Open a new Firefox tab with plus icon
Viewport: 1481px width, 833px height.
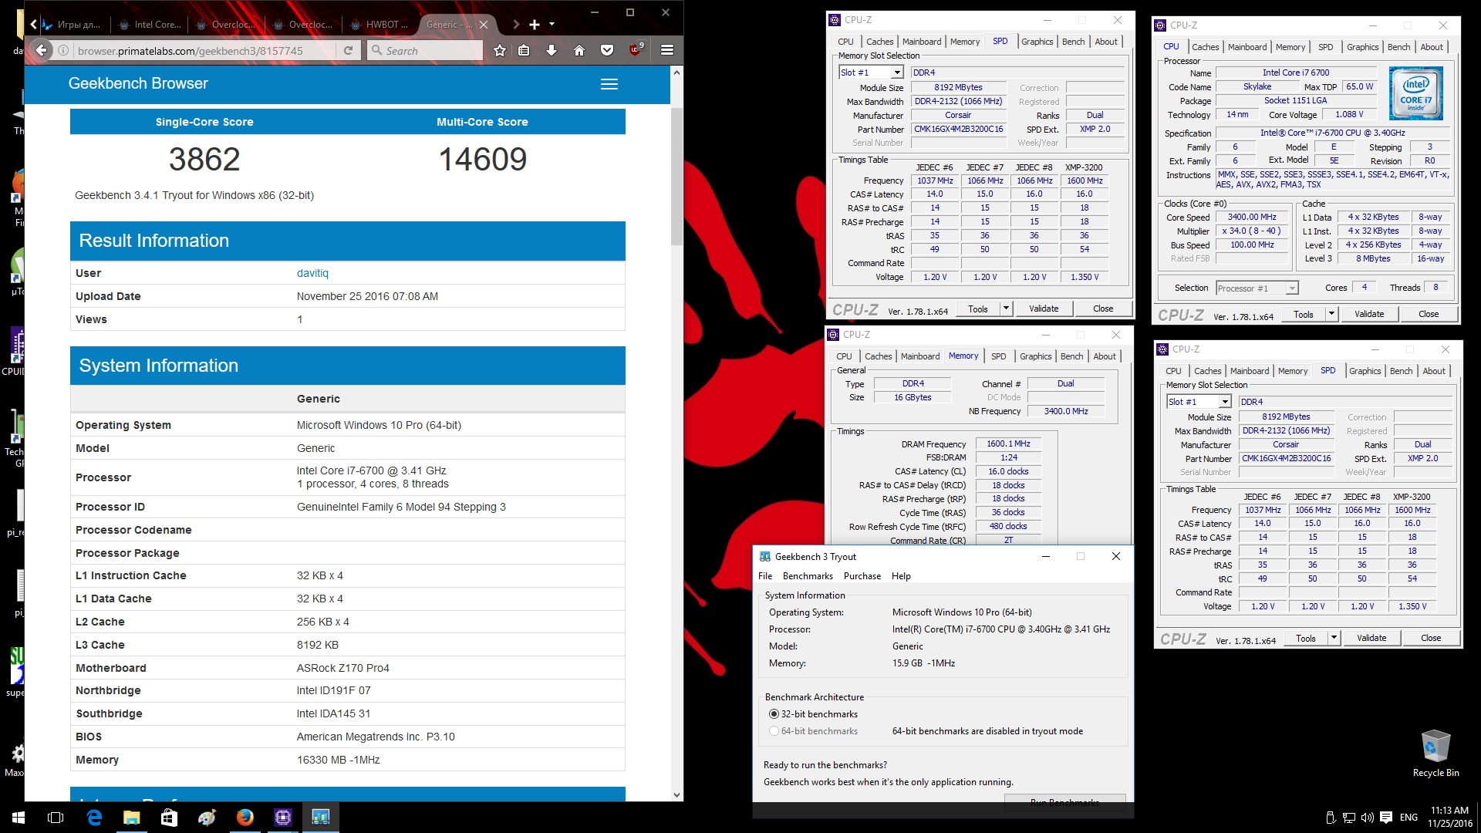pos(534,25)
